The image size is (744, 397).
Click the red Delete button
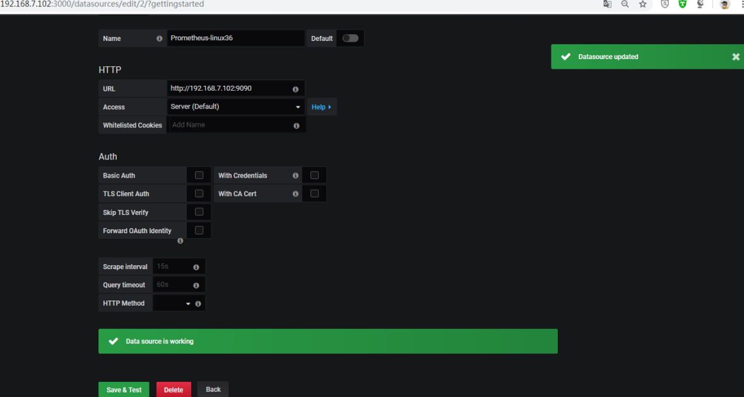pyautogui.click(x=174, y=389)
